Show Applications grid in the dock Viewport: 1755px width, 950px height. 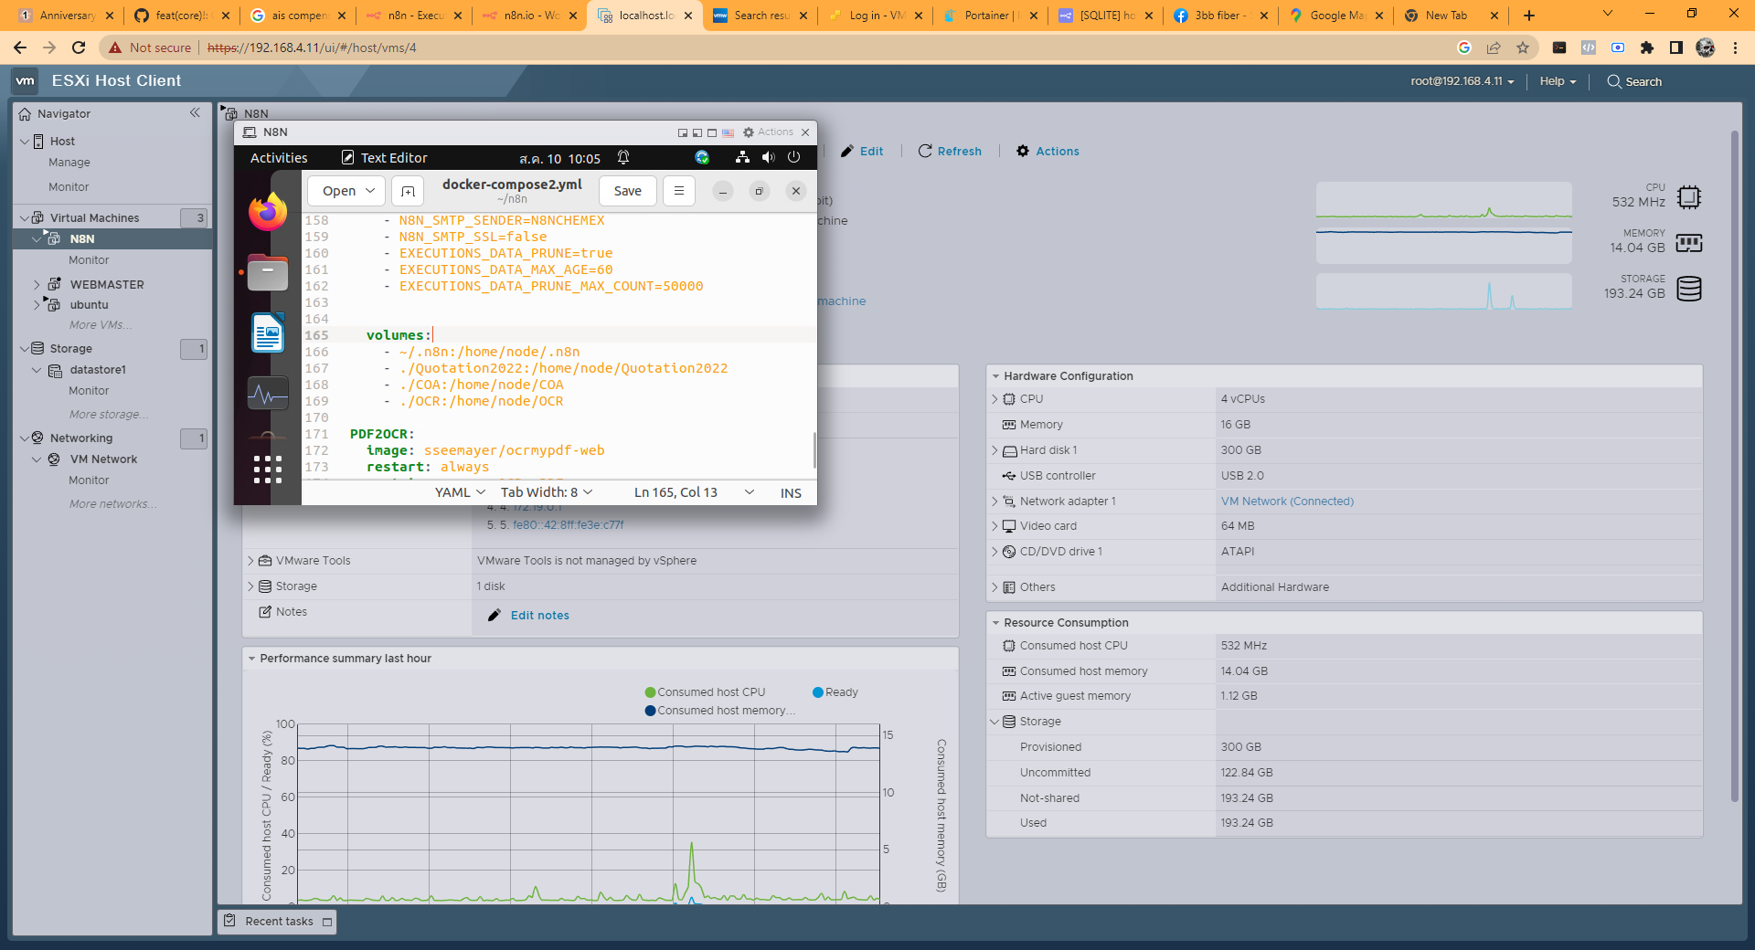(267, 470)
